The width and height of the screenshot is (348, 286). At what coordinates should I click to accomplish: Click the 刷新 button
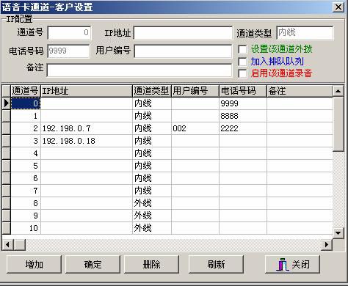(216, 264)
